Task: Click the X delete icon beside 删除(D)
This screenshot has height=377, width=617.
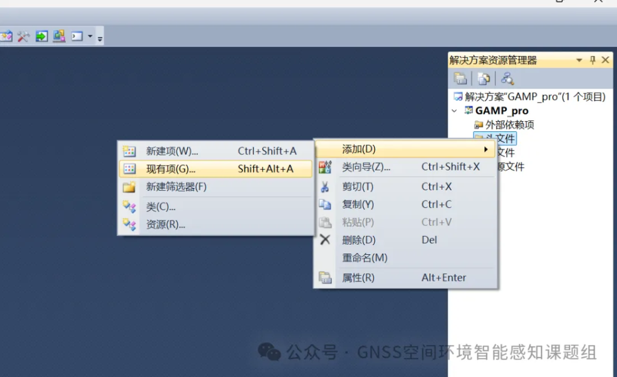Action: pos(325,240)
